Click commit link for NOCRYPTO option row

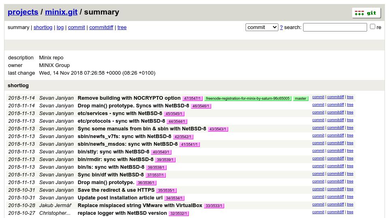(318, 97)
